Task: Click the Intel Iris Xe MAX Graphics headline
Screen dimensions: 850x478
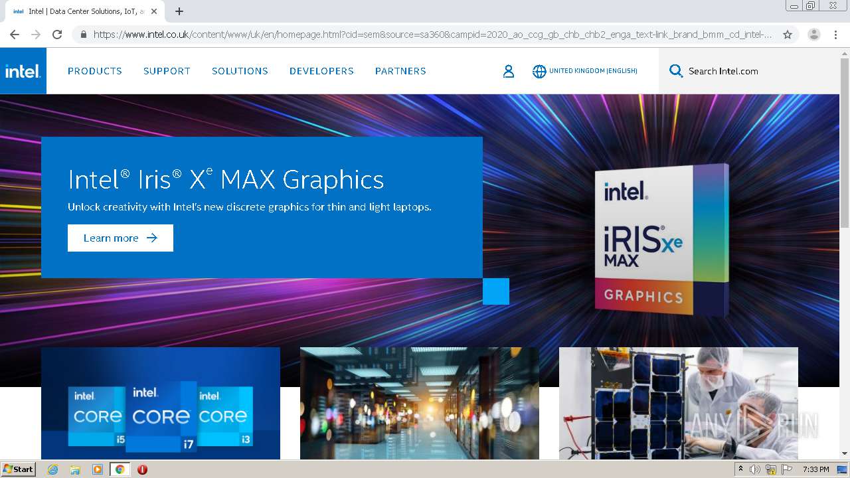Action: pos(226,179)
